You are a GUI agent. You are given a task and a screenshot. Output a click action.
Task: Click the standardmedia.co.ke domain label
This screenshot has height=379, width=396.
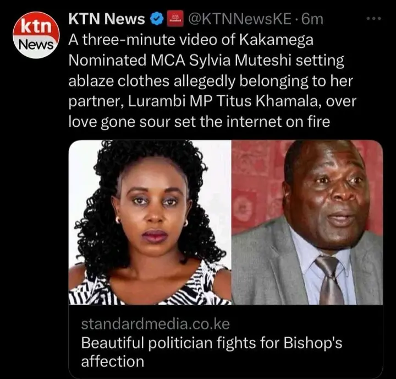tap(155, 324)
